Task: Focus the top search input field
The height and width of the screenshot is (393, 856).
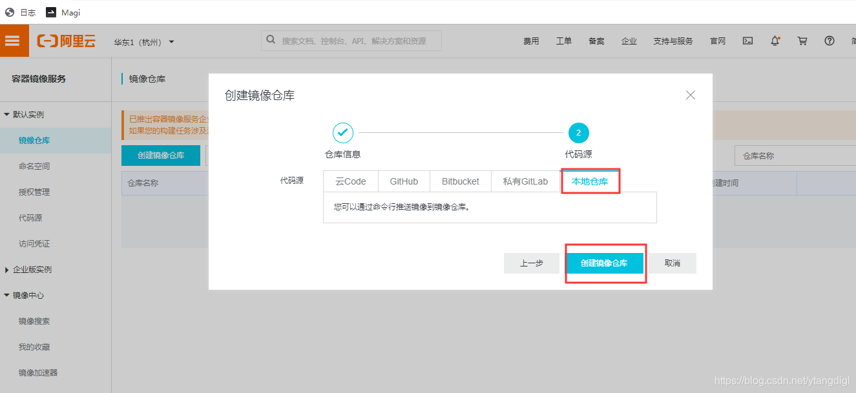Action: click(x=351, y=41)
